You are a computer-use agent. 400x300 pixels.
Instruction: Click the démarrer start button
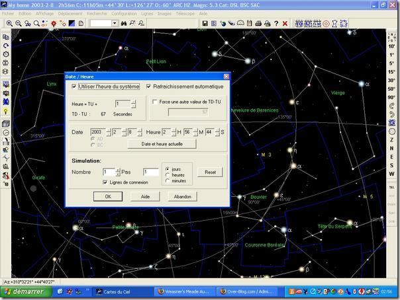(x=26, y=291)
